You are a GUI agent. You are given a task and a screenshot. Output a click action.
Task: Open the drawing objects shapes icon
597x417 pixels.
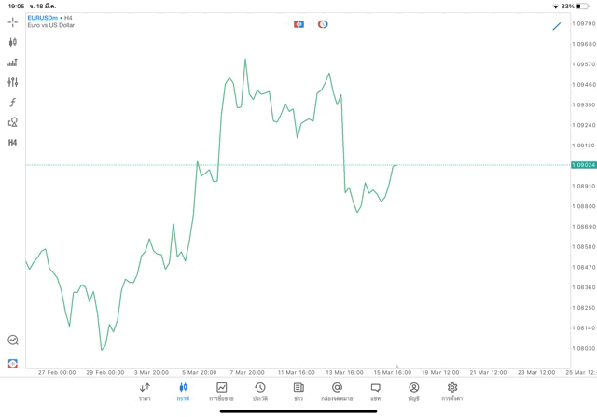coord(13,122)
